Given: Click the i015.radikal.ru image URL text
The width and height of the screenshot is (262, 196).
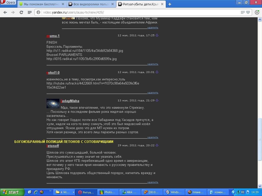Looking at the screenshot, I should pyautogui.click(x=82, y=59).
